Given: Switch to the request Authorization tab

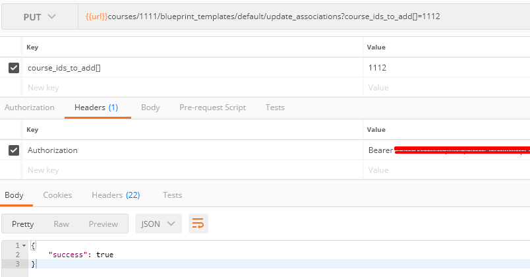Looking at the screenshot, I should [29, 108].
